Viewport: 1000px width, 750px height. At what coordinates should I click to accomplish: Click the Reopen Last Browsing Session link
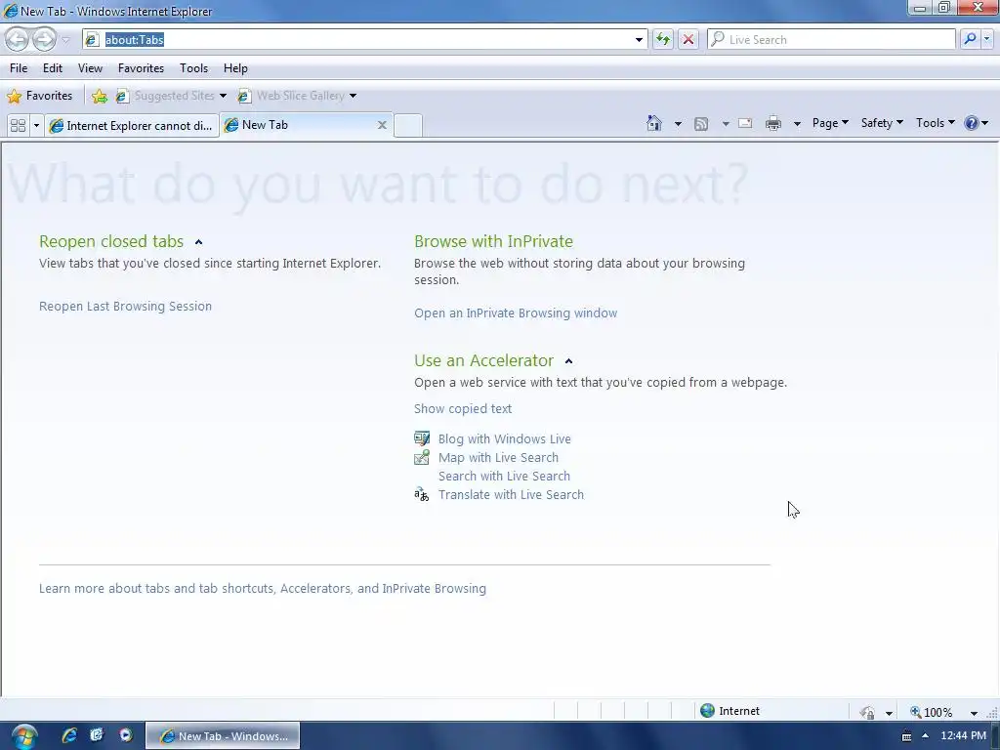[125, 306]
